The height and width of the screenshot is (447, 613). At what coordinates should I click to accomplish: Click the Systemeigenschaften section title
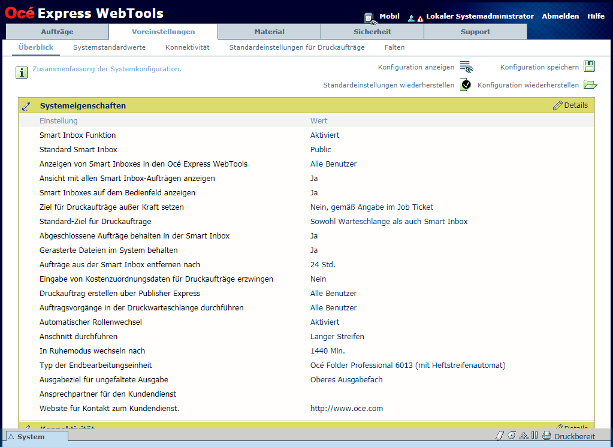83,105
